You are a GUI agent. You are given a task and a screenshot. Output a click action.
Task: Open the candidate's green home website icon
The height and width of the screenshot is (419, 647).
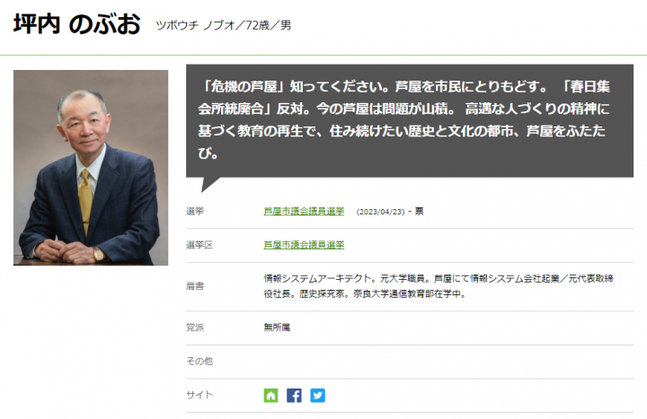point(270,396)
